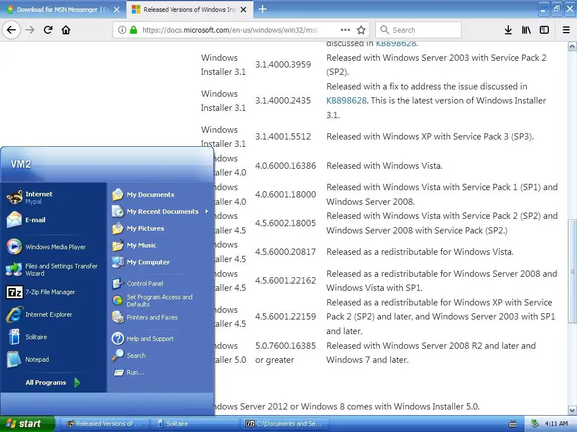
Task: Click the Start button
Action: click(x=27, y=424)
